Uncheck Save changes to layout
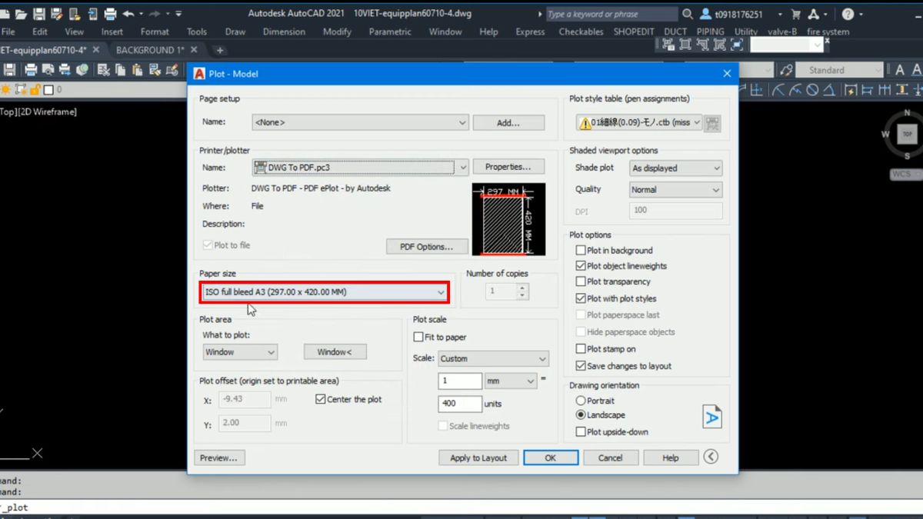 point(581,366)
